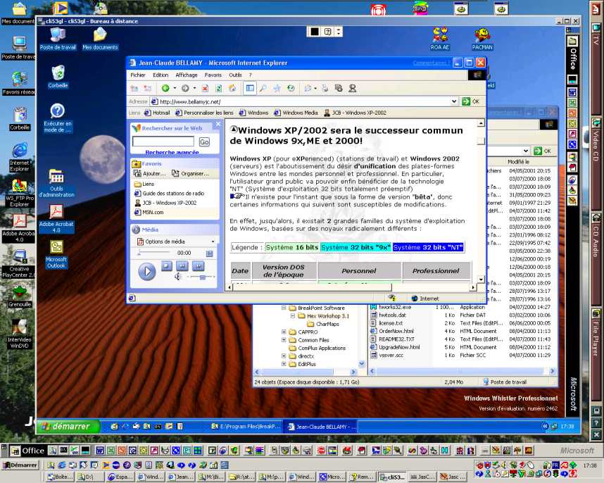Click Personnaliser les liens in the Liens bar
This screenshot has width=604, height=483.
click(x=205, y=113)
